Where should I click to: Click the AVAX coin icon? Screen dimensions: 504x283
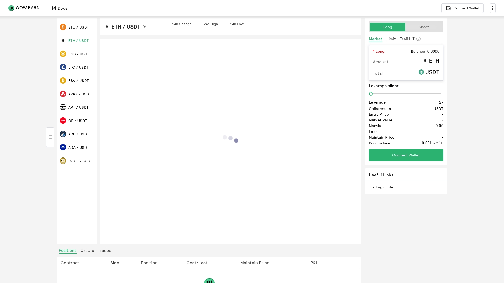[63, 94]
